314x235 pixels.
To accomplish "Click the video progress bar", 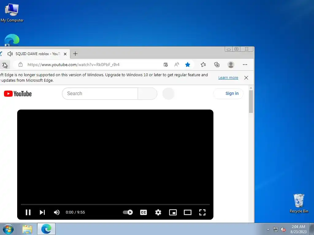I will point(115,204).
